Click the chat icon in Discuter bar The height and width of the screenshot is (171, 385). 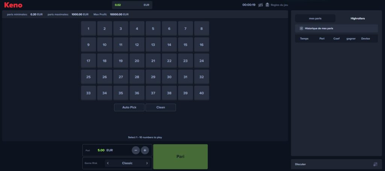(375, 164)
